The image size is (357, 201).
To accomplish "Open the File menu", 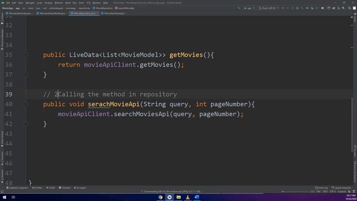I will coord(8,3).
